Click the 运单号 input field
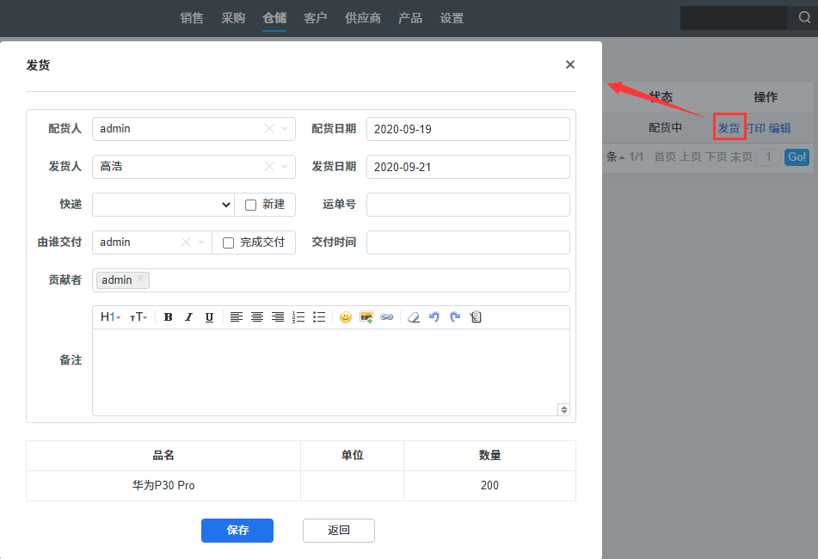818x559 pixels. (468, 205)
